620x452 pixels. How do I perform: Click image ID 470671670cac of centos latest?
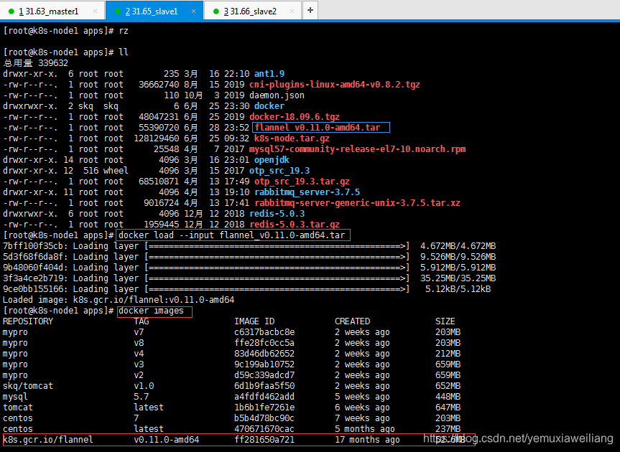(x=264, y=429)
